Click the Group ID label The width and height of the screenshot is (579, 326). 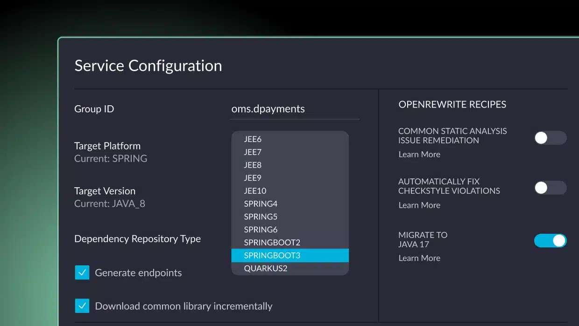tap(94, 109)
